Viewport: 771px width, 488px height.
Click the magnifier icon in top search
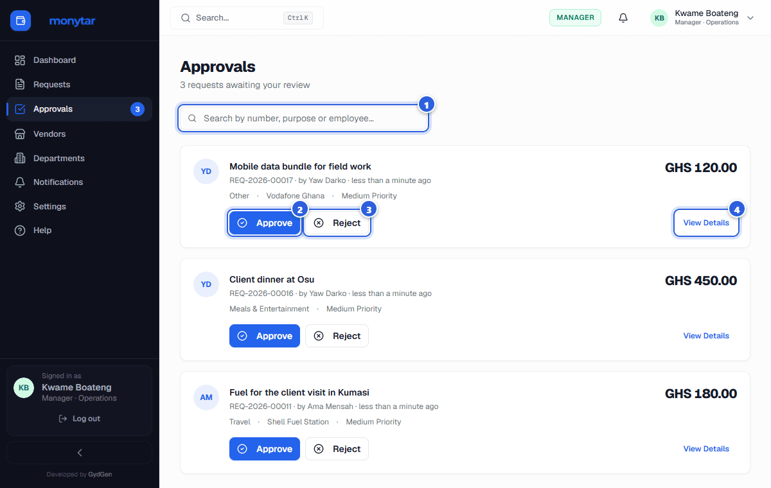point(186,18)
